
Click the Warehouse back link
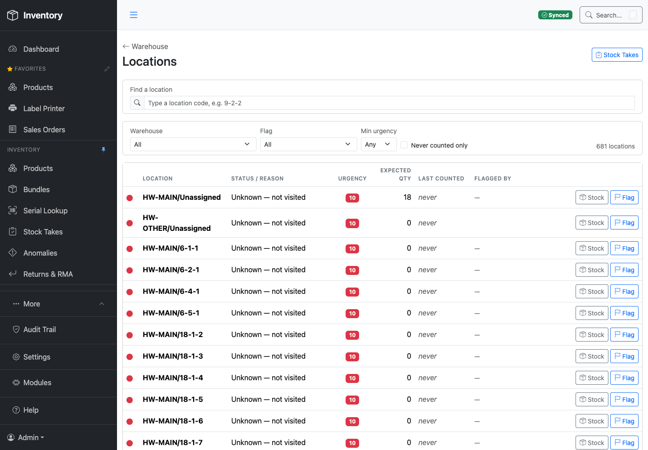[x=145, y=46]
